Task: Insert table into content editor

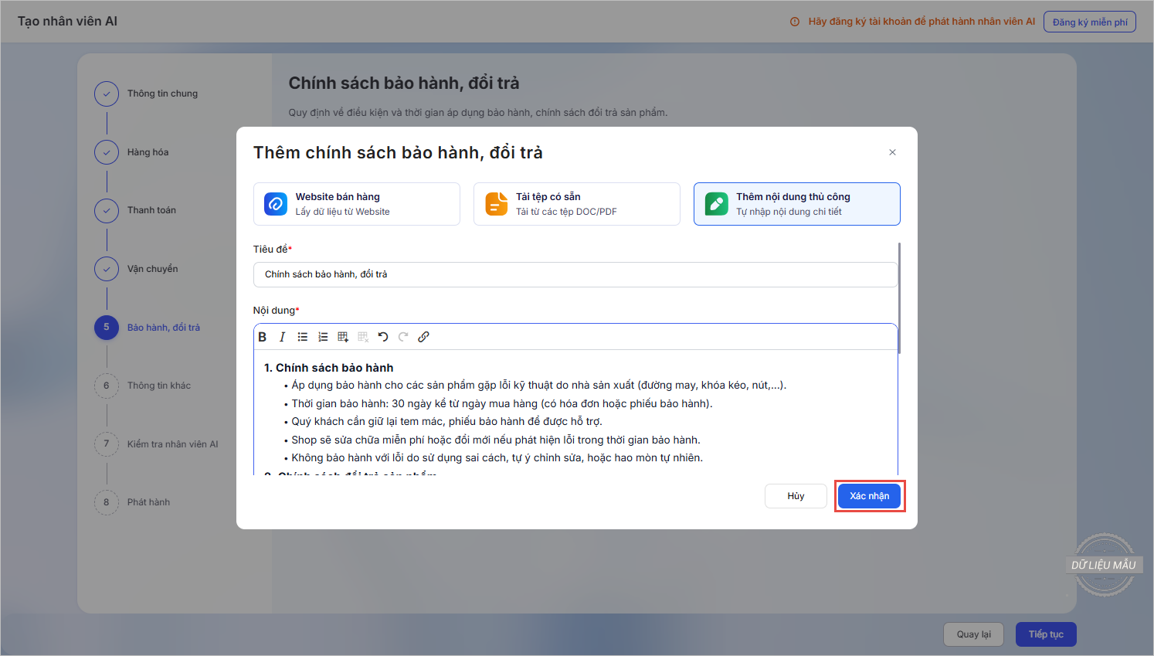Action: 343,337
